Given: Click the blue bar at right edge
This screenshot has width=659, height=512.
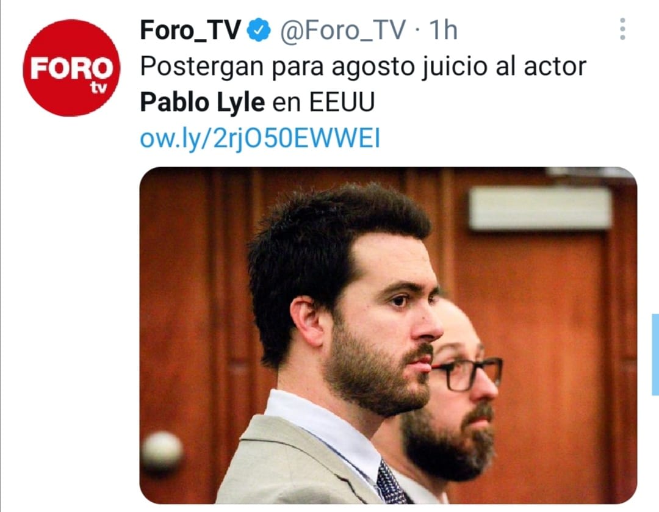Looking at the screenshot, I should click(x=655, y=355).
